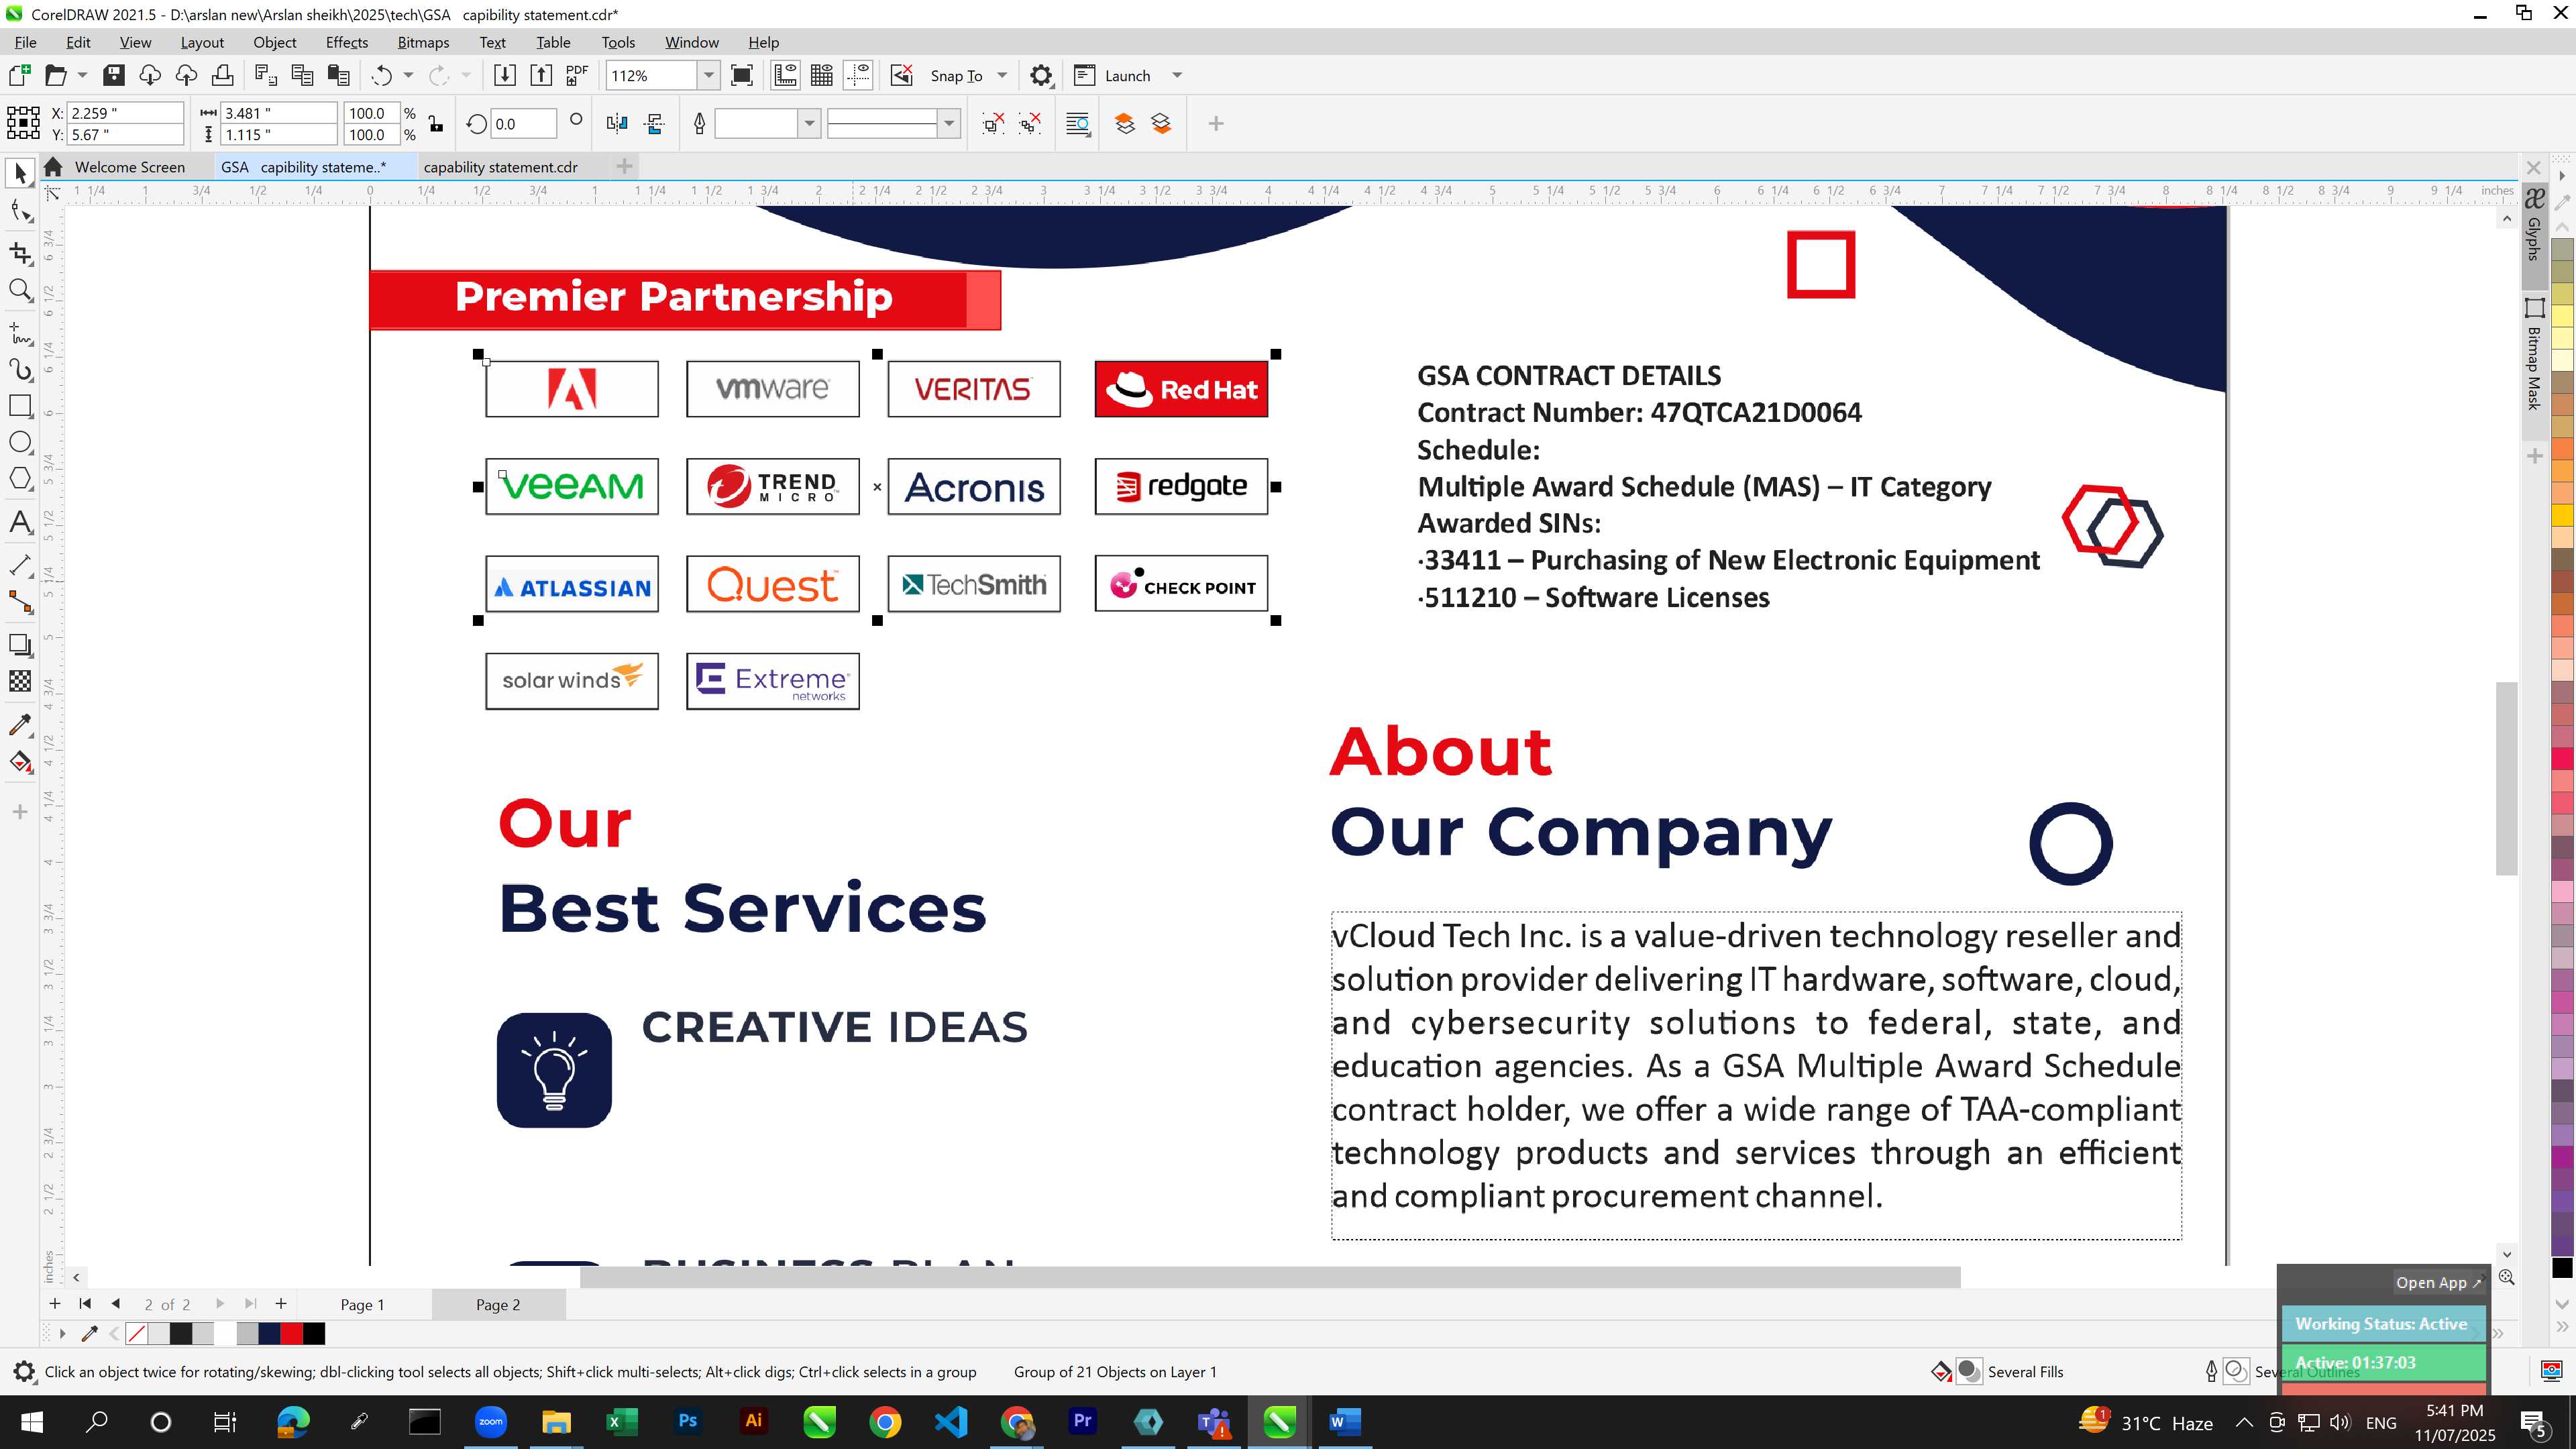The width and height of the screenshot is (2576, 1449).
Task: Expand the Open file dropdown arrow
Action: click(82, 75)
